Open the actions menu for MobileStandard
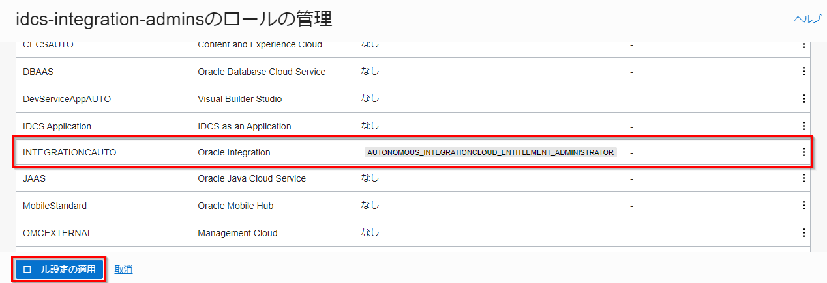The width and height of the screenshot is (827, 283). click(804, 206)
